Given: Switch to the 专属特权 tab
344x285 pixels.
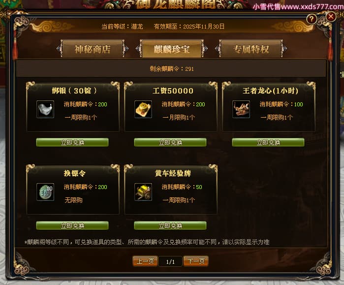Looking at the screenshot, I should pos(251,49).
